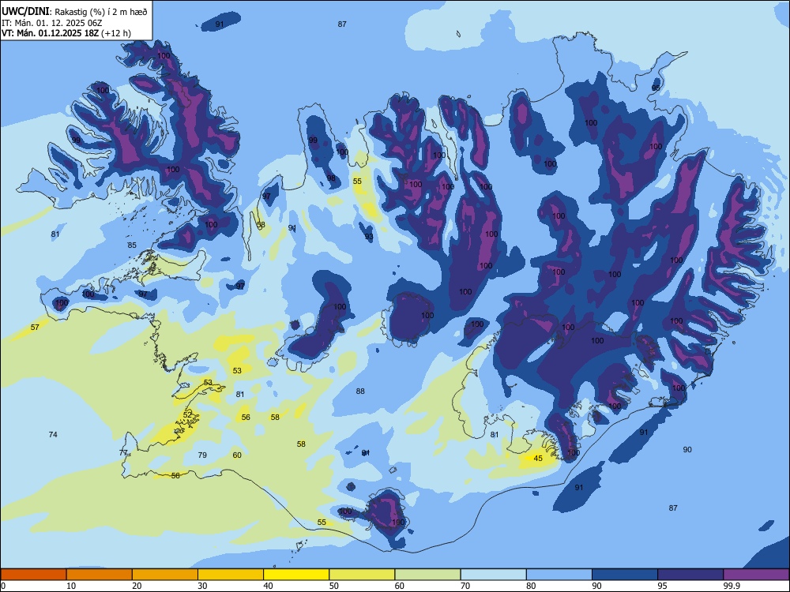
Task: Click the "85" humidity value in the western bay
Action: click(x=132, y=245)
